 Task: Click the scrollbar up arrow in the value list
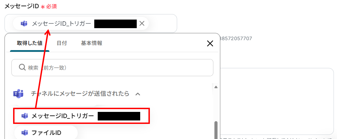[x=216, y=87]
